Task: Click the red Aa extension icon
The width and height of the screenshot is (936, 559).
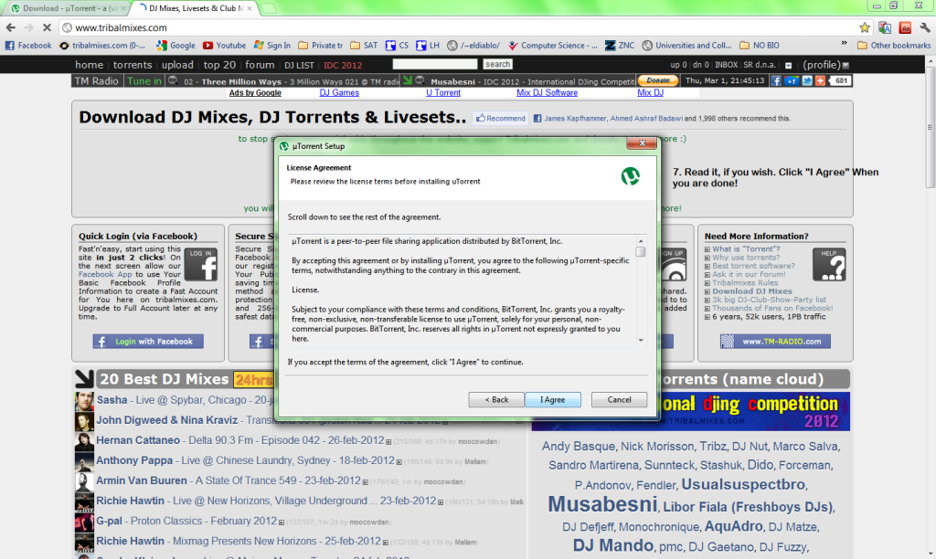Action: click(905, 27)
